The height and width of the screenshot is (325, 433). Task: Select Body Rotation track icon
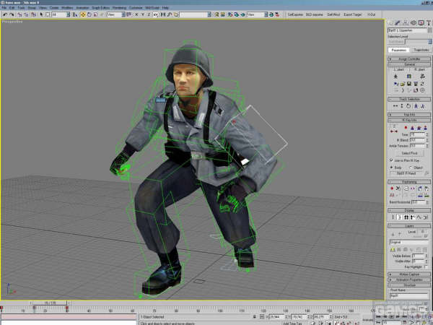pyautogui.click(x=408, y=106)
